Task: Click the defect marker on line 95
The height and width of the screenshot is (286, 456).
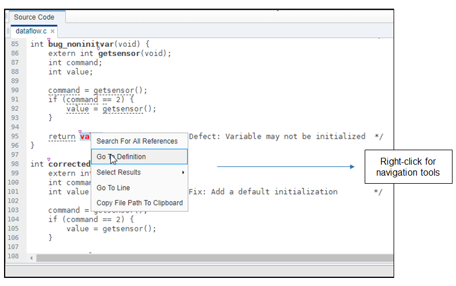Action: 80,132
